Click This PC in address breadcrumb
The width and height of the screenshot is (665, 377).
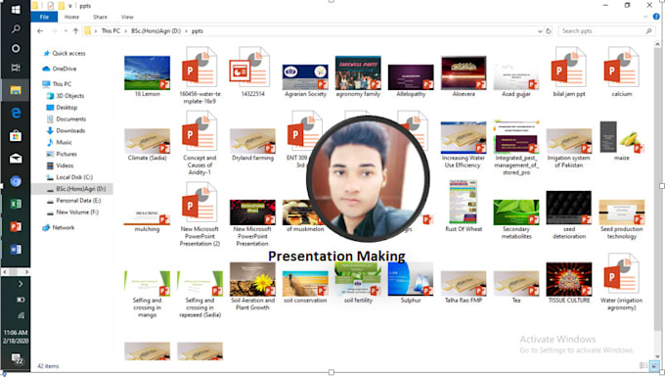coord(111,31)
